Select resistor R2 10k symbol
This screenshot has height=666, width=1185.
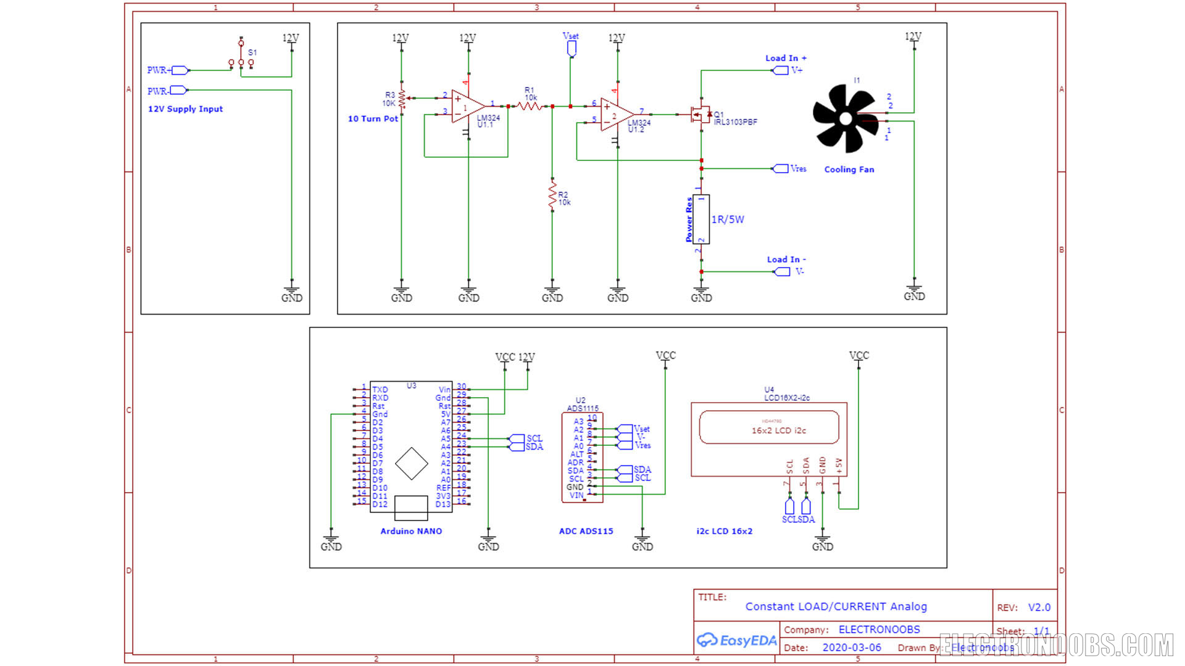(x=552, y=195)
